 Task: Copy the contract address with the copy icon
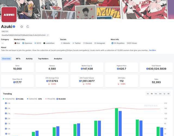tap(48, 35)
